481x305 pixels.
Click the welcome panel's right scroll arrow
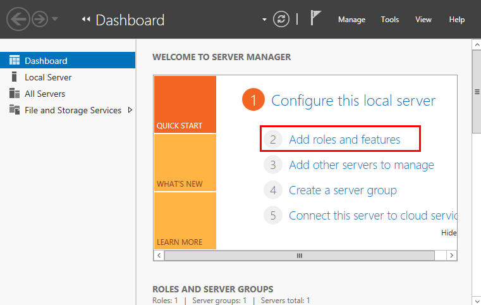pyautogui.click(x=451, y=255)
